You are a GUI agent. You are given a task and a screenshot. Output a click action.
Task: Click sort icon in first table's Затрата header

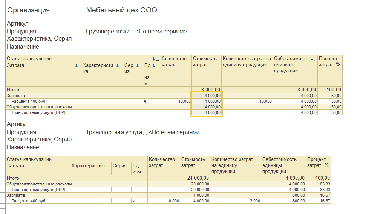78,66
